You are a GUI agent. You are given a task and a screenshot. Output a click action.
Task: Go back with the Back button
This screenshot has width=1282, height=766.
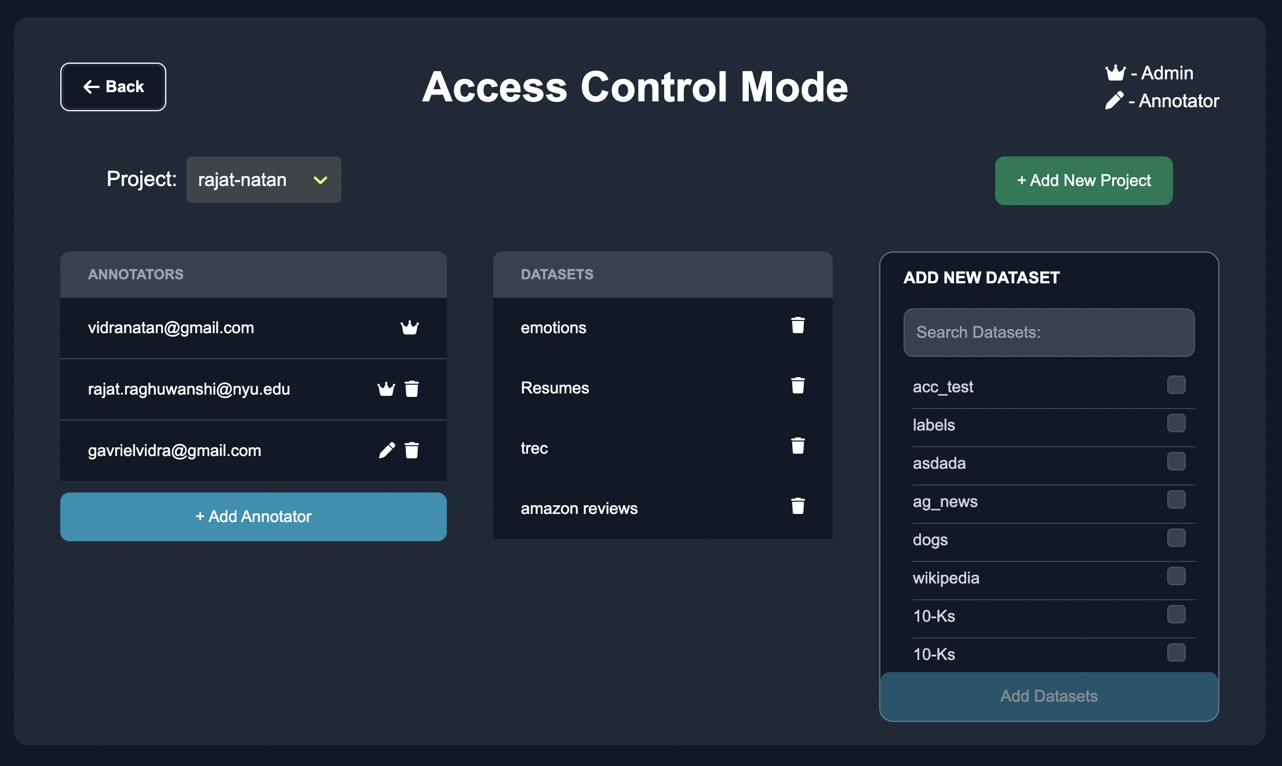(x=113, y=87)
